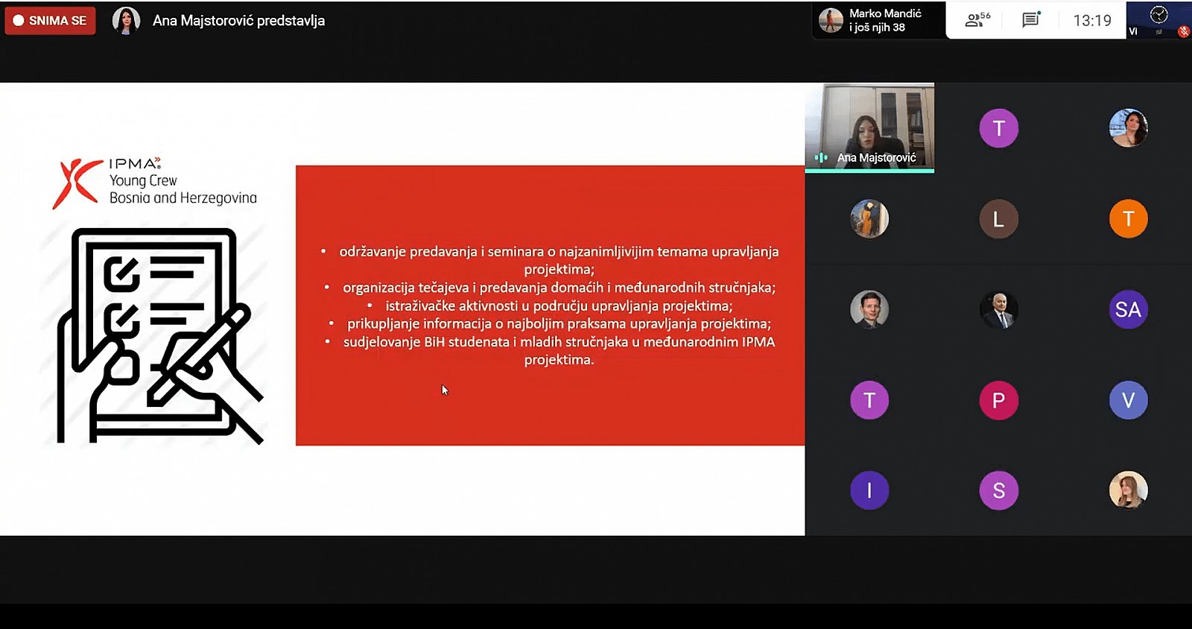Click your own Vi self-view tile
The image size is (1192, 629).
[1158, 19]
